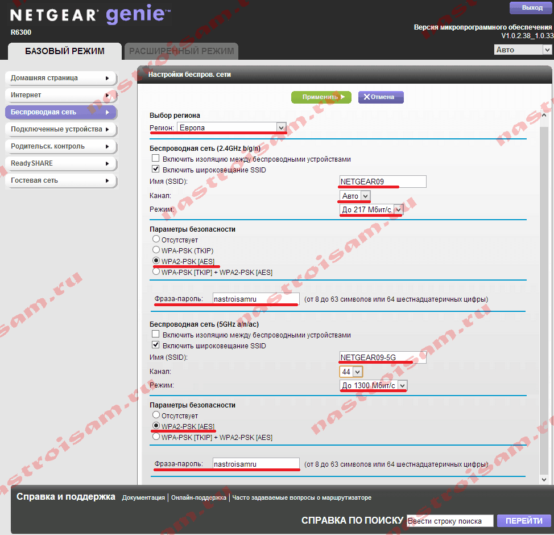Image resolution: width=554 pixels, height=535 pixels.
Task: Click the Выход logout button
Action: (x=531, y=8)
